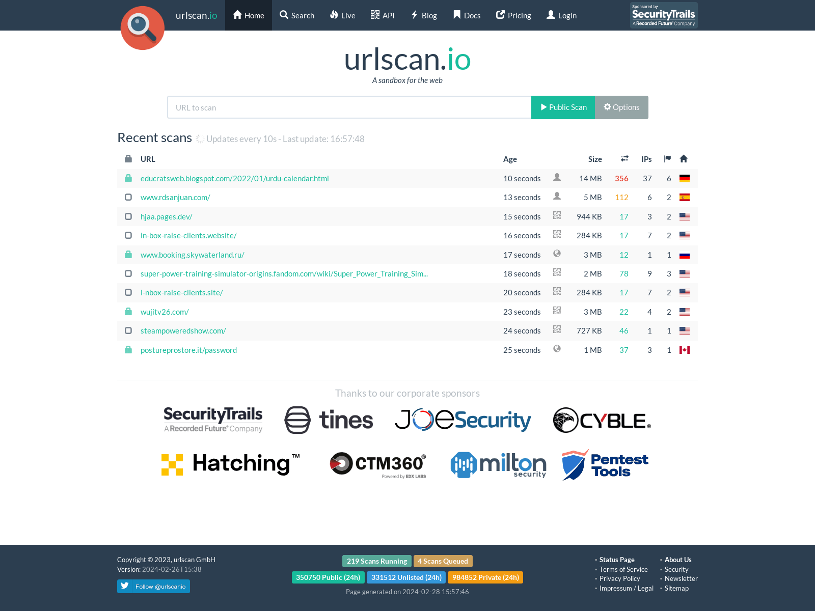Click the square icon for hjaa.pages.dev row
815x611 pixels.
pos(128,216)
